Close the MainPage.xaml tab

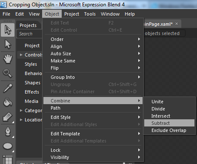pos(176,24)
